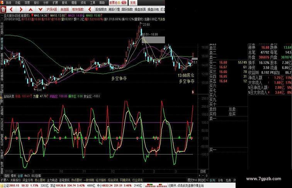Switch to 技术分析 side tab
The image size is (292, 188).
point(2,44)
